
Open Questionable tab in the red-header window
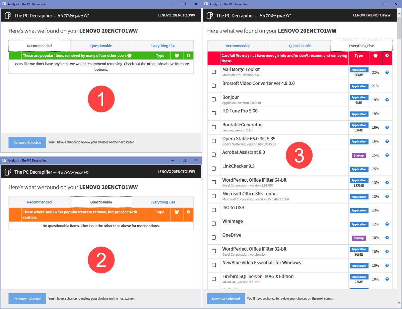tap(300, 46)
